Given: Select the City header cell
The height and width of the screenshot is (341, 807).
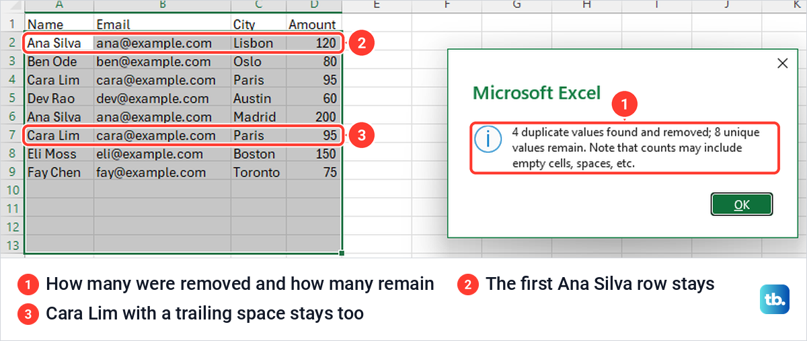Looking at the screenshot, I should click(258, 24).
